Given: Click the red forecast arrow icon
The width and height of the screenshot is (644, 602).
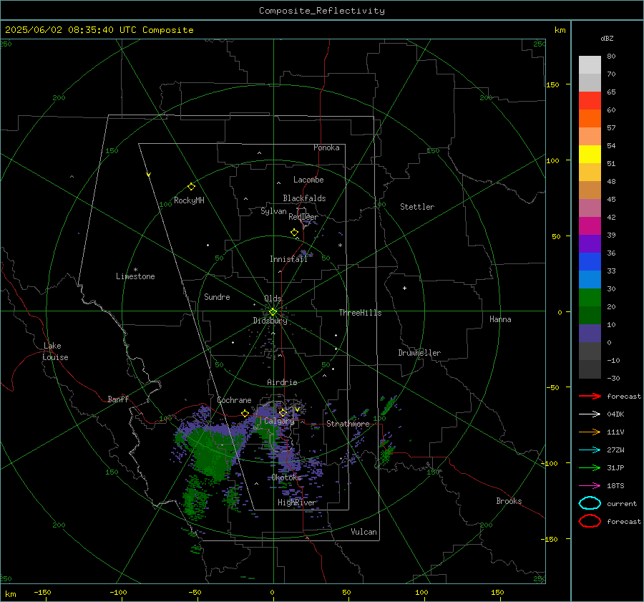Looking at the screenshot, I should point(590,396).
